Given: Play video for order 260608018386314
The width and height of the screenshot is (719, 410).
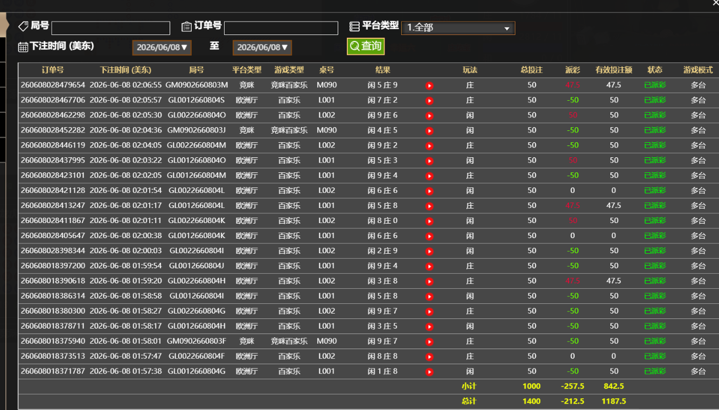Looking at the screenshot, I should coord(429,296).
